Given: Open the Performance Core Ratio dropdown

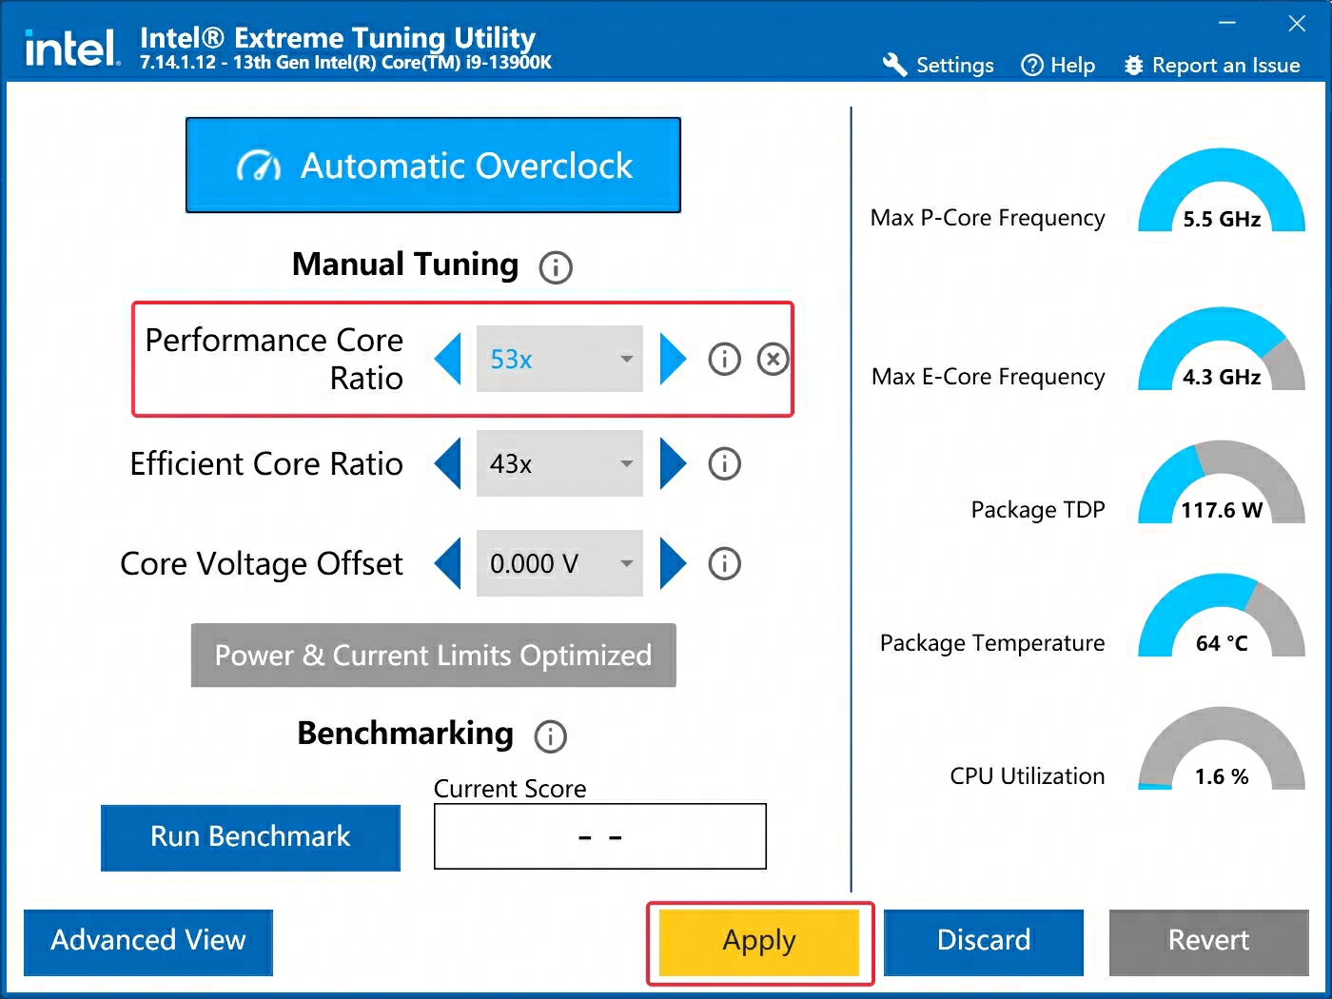Looking at the screenshot, I should tap(625, 359).
